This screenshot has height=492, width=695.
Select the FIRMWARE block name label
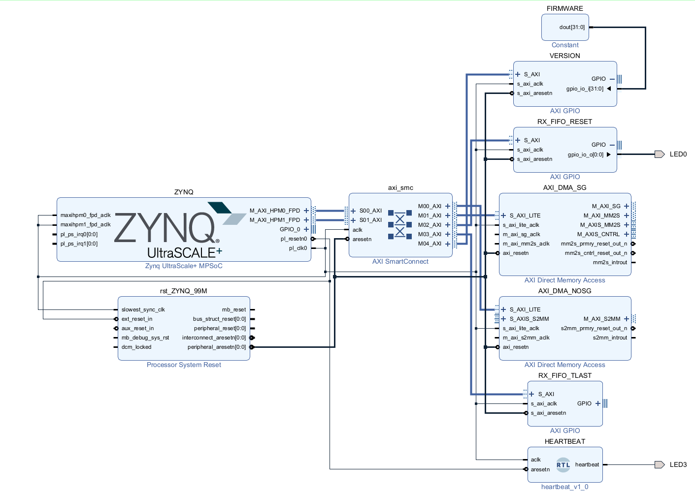click(565, 8)
